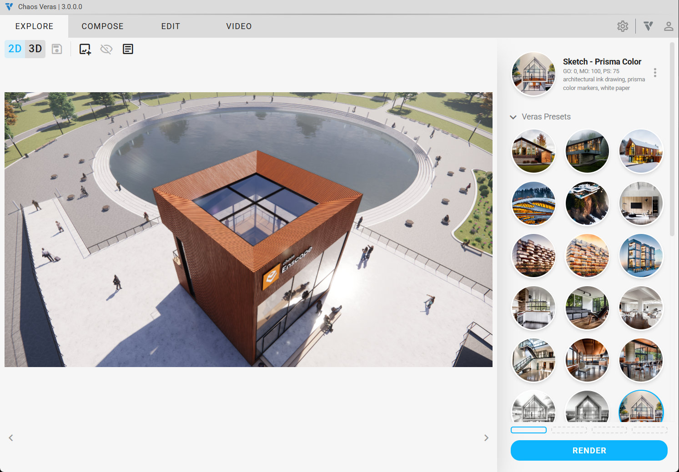Select the snowy cabin preset thumbnail
This screenshot has height=472, width=679.
click(641, 151)
